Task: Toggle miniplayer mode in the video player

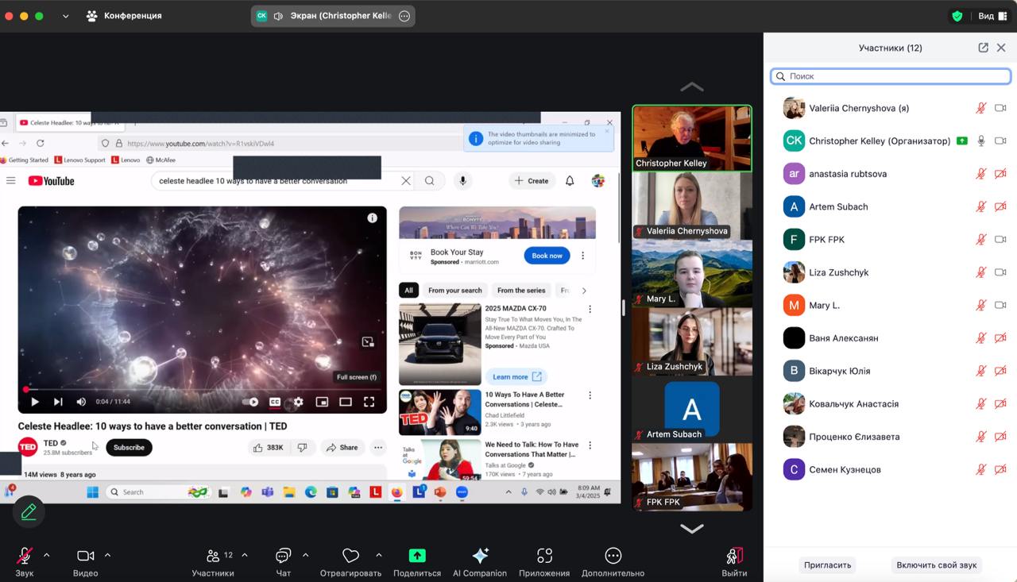Action: point(322,402)
